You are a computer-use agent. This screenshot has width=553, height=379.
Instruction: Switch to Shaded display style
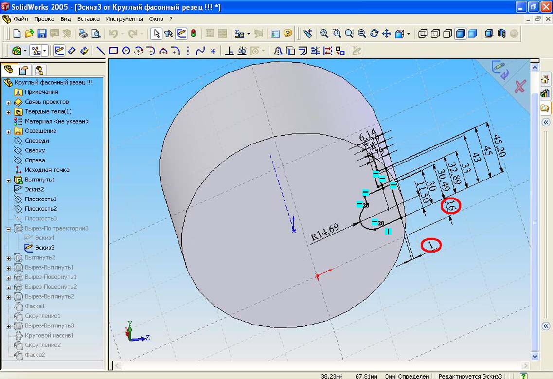tap(473, 34)
